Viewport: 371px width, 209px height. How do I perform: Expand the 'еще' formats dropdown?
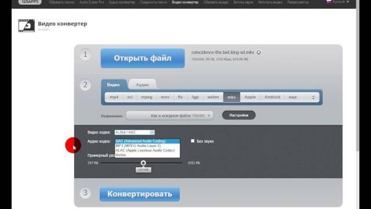pyautogui.click(x=301, y=97)
